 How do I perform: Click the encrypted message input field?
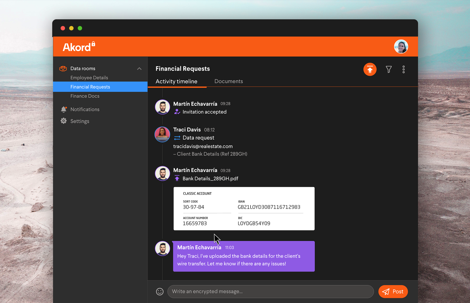coord(271,292)
